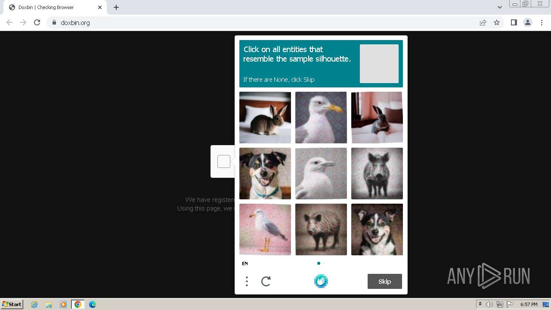Launch Internet Explorer from the taskbar
Image resolution: width=551 pixels, height=310 pixels.
[34, 304]
